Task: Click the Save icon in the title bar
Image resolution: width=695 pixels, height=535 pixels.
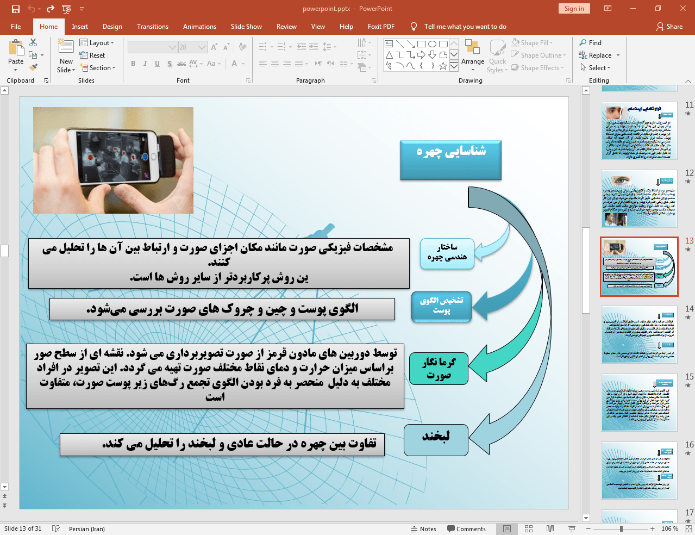Action: pos(15,9)
